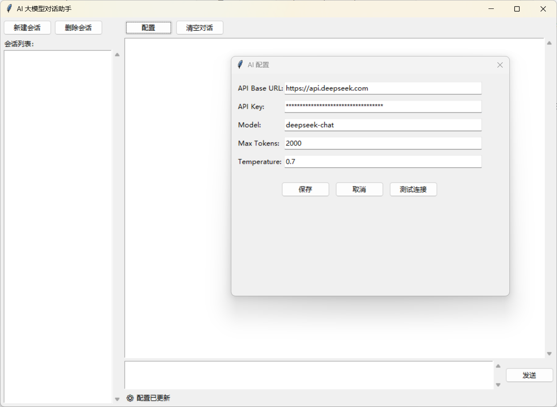Focus the Temperature input field

click(383, 161)
